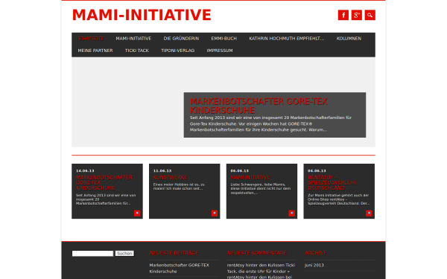The width and height of the screenshot is (447, 279).
Task: Click Kunstwerke excerpt 'Eines meier Hobbies'
Action: coord(179,186)
